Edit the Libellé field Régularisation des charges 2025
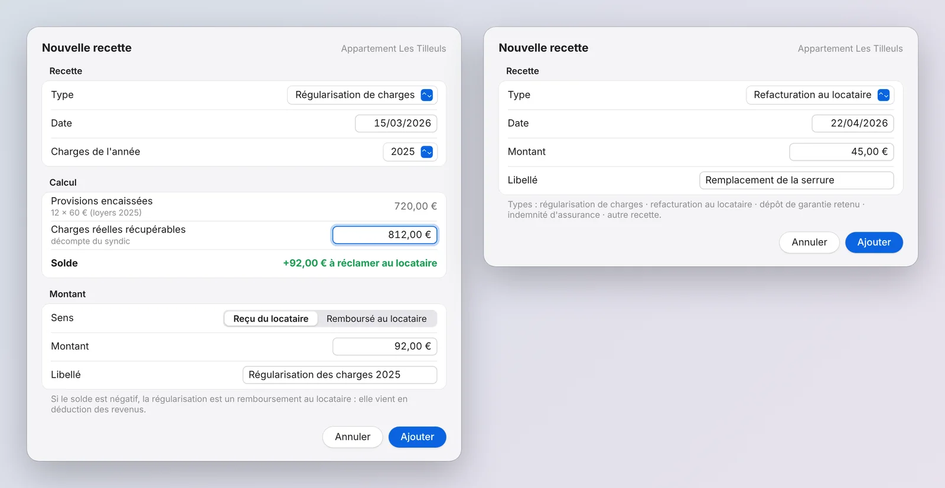945x488 pixels. [x=340, y=375]
